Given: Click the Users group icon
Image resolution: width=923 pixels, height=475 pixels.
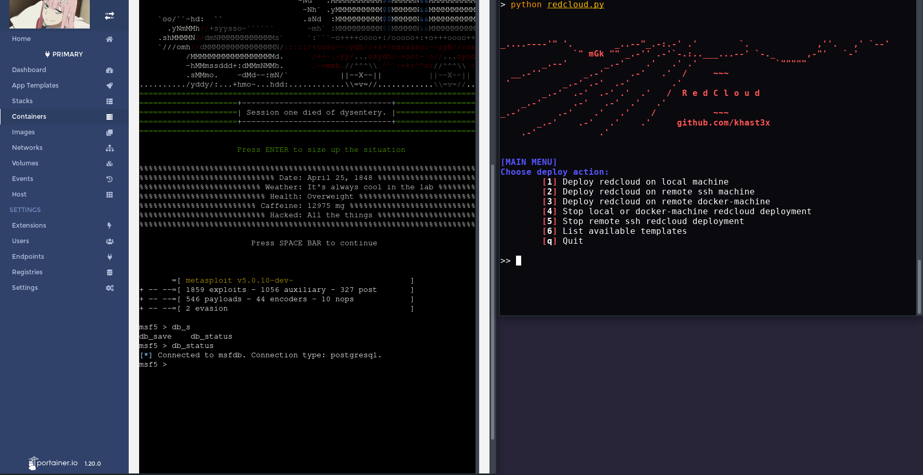Looking at the screenshot, I should point(110,241).
